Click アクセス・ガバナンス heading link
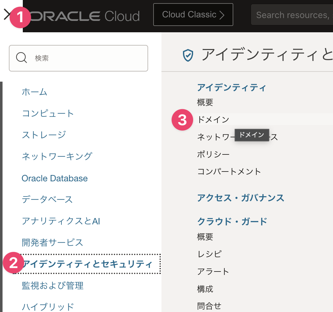The height and width of the screenshot is (312, 333). tap(241, 198)
